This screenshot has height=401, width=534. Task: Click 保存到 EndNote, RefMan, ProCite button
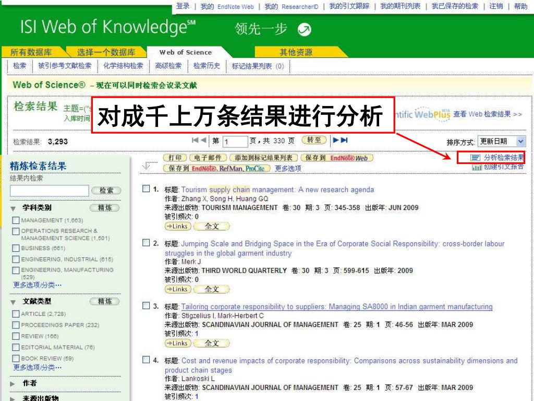click(216, 169)
